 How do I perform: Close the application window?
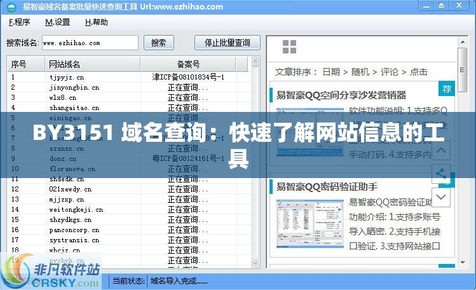click(x=459, y=6)
